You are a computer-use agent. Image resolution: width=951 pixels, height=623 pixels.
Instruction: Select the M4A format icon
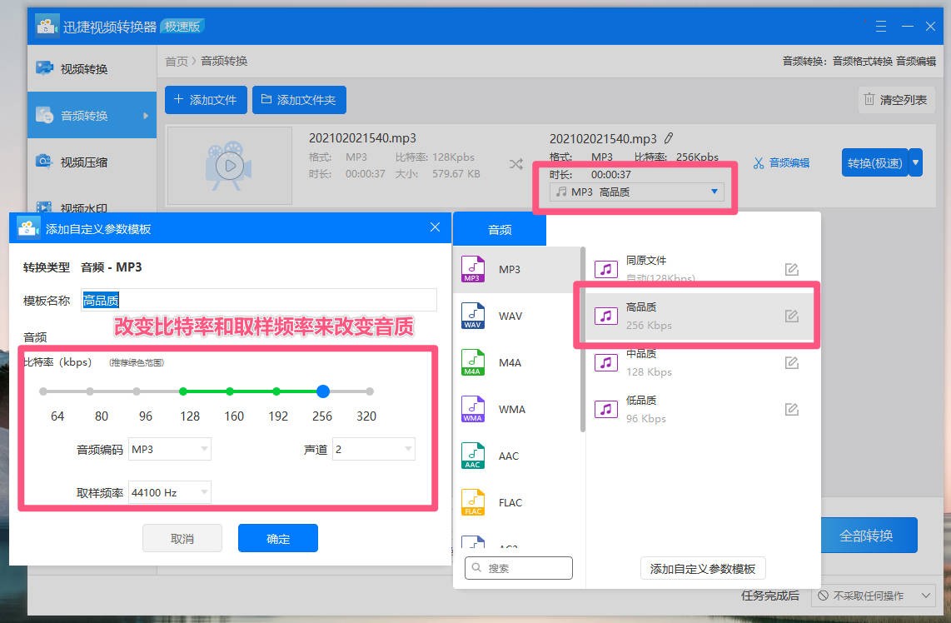pos(474,362)
